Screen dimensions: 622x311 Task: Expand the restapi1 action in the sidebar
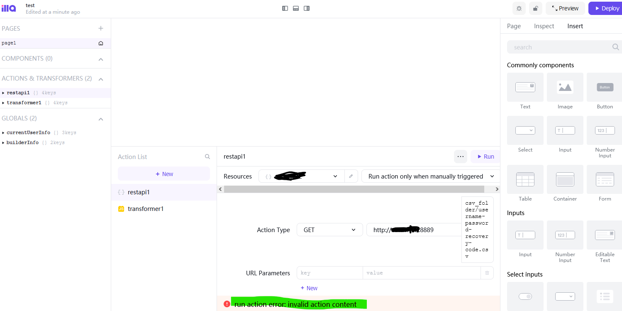(4, 92)
